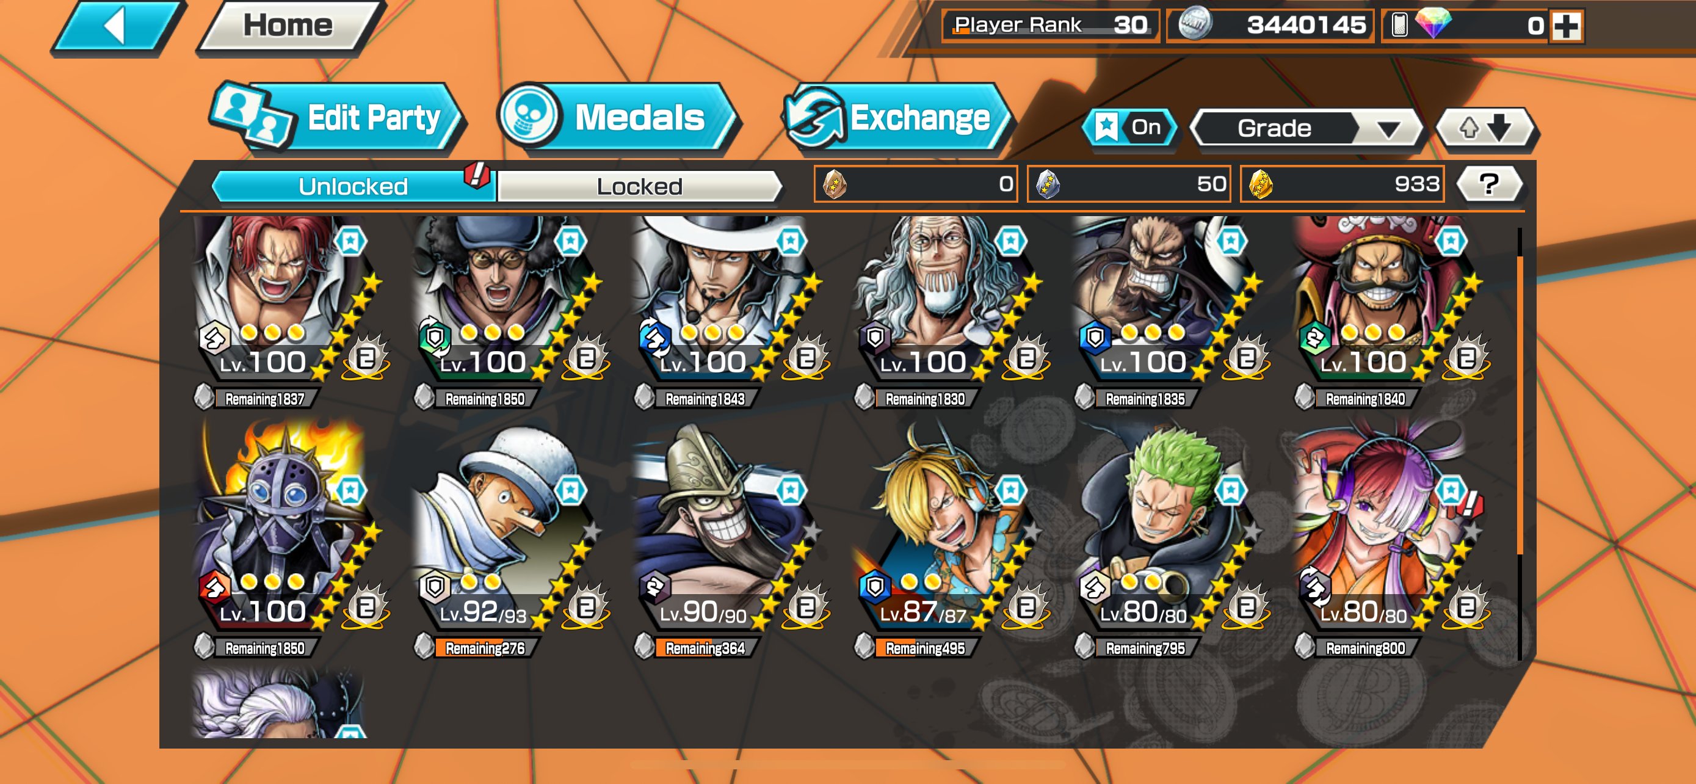Toggle the favorites filter On switch

(1130, 127)
